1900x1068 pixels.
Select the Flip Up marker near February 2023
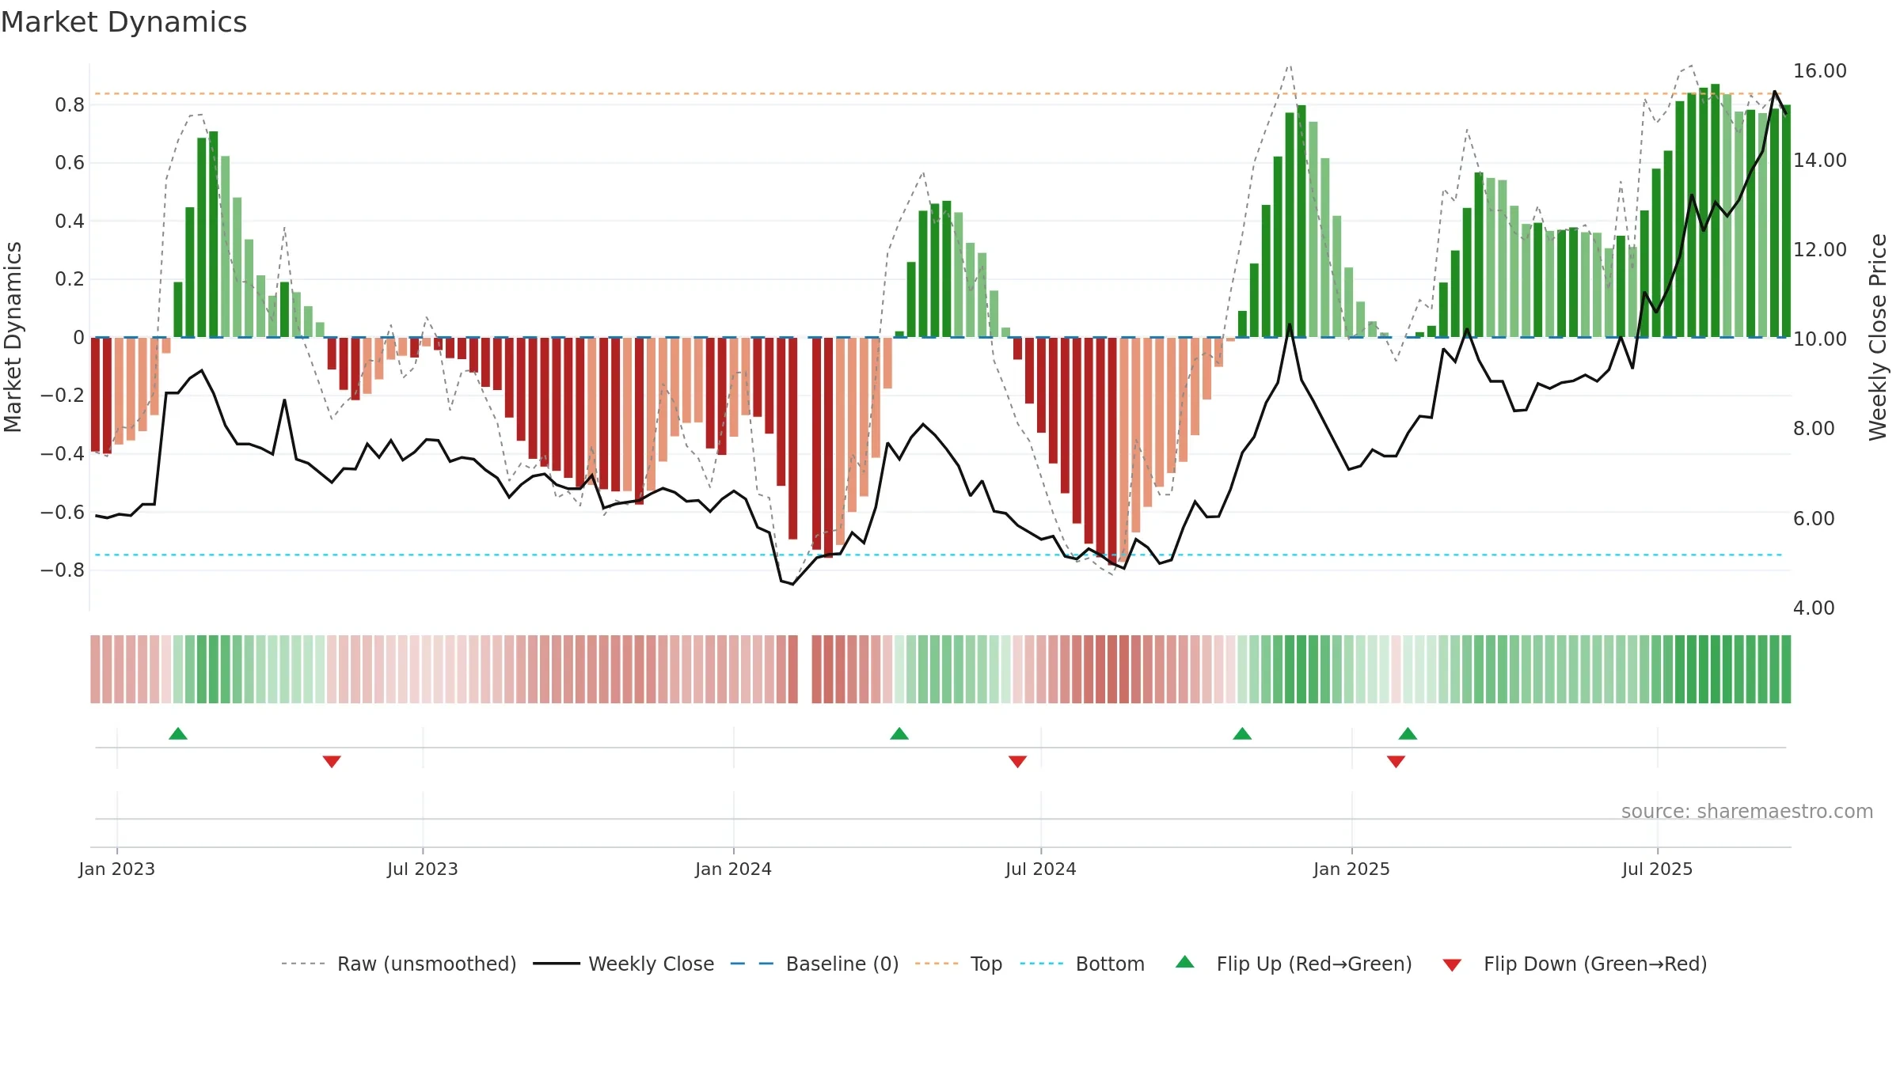pos(178,733)
